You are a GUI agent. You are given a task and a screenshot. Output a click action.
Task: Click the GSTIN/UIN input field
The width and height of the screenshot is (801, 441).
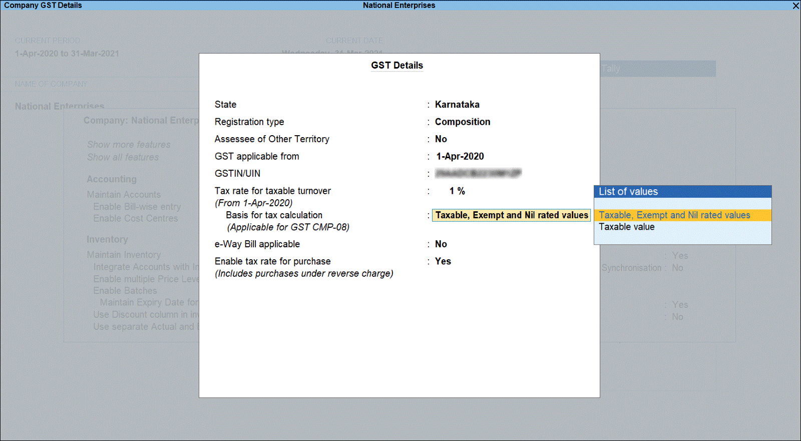pyautogui.click(x=478, y=174)
